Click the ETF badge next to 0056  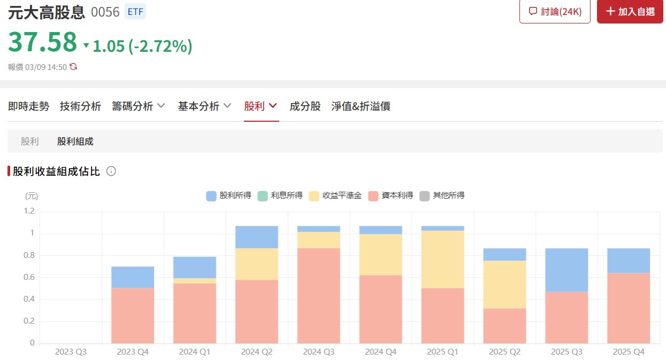point(135,11)
